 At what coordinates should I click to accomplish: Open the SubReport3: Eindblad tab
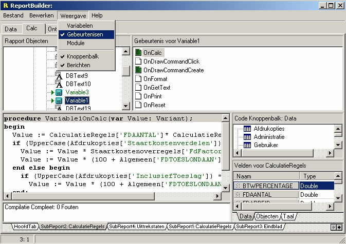point(259,227)
